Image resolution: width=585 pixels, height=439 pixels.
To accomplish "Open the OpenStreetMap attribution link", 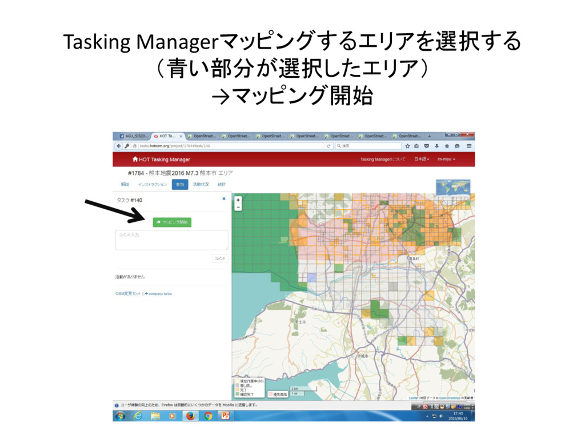I will tap(450, 398).
